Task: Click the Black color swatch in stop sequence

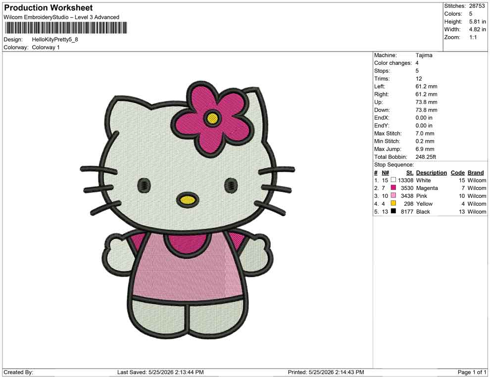Action: [x=393, y=211]
